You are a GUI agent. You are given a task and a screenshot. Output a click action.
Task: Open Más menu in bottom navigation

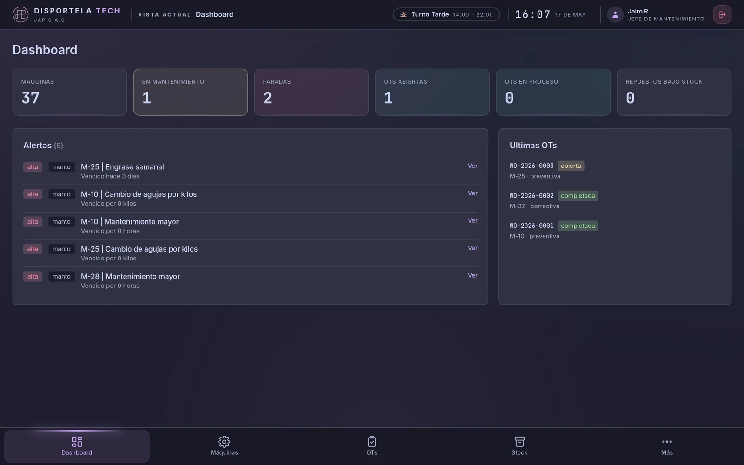coord(667,446)
